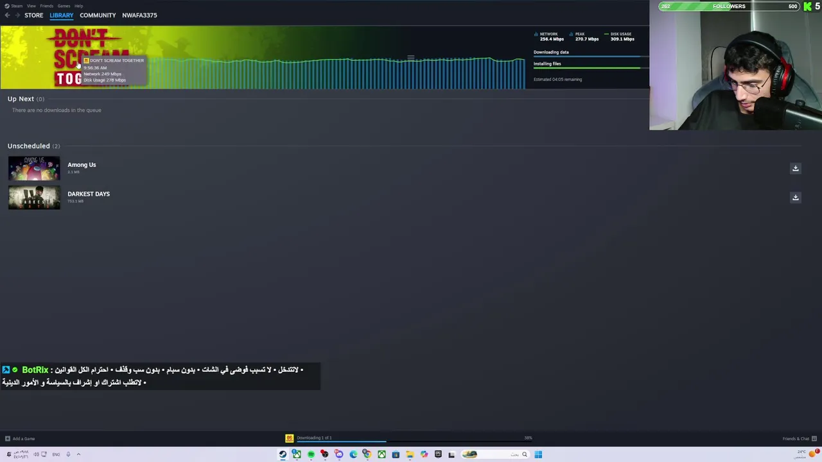Viewport: 822px width, 462px height.
Task: Open Epic Games Launcher from the taskbar
Action: click(438, 454)
